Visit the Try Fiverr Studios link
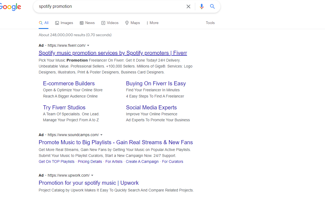 pyautogui.click(x=64, y=107)
